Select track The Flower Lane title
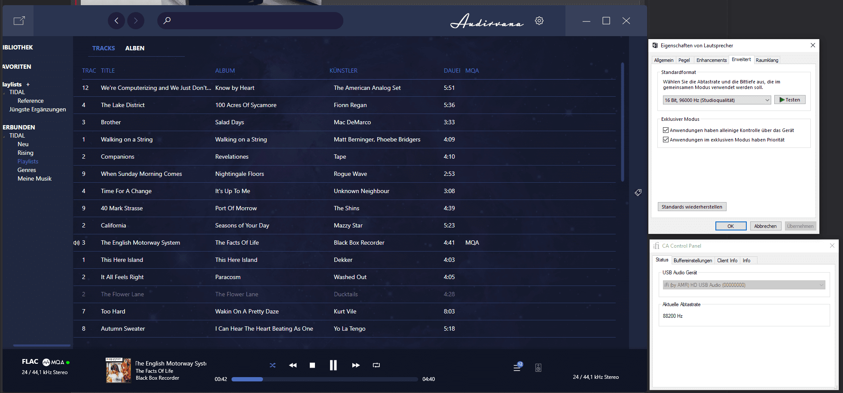The height and width of the screenshot is (393, 843). 122,294
